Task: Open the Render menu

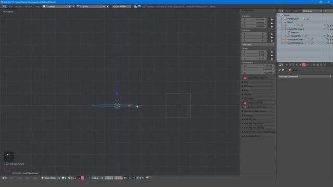Action: coord(19,7)
